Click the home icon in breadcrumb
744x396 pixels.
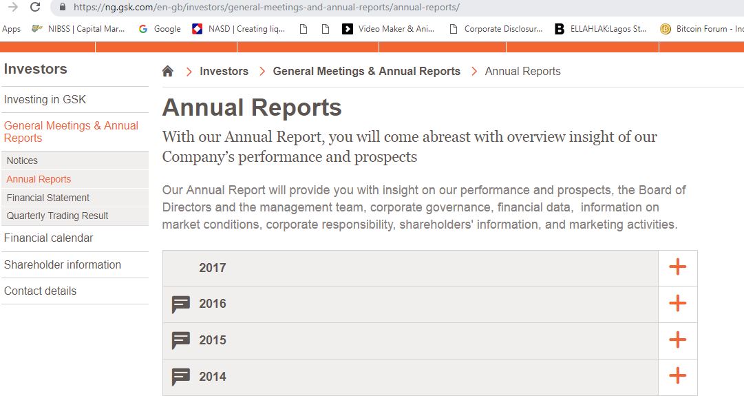tap(167, 72)
